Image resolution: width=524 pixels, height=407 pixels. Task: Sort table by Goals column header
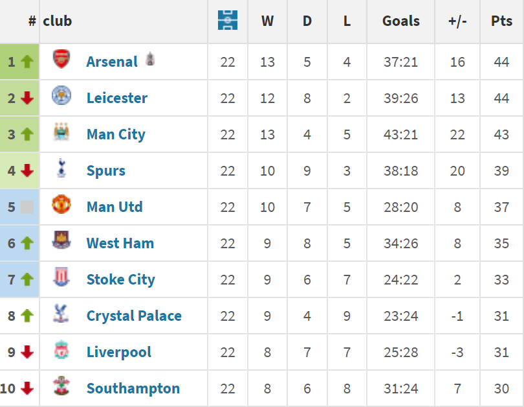coord(401,21)
